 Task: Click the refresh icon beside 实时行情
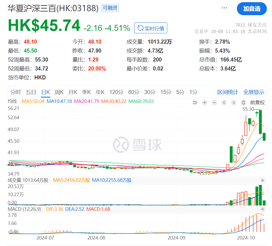pos(140,28)
